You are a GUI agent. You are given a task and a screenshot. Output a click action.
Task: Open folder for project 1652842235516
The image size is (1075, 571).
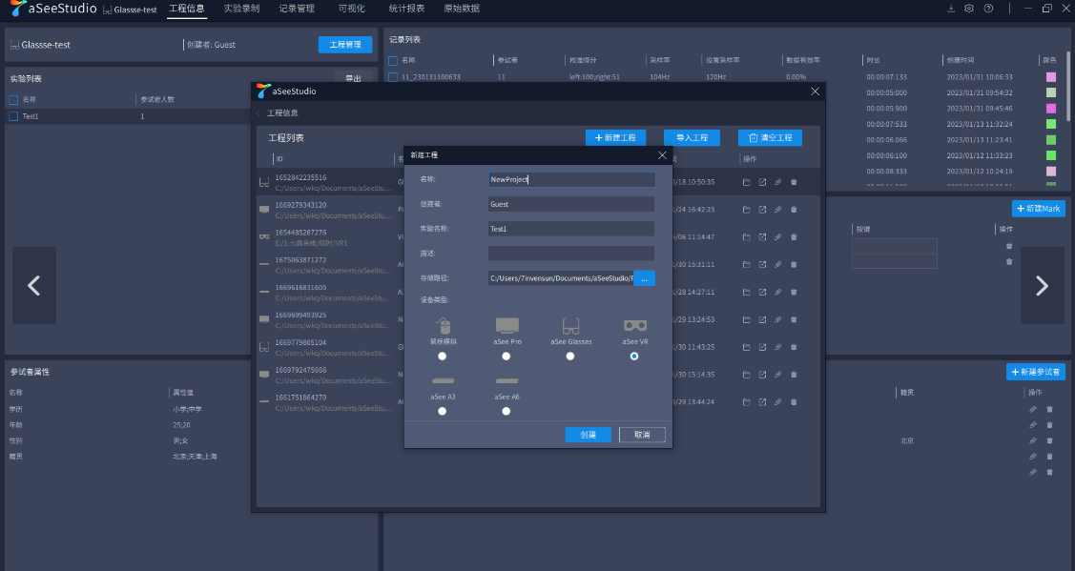[x=747, y=182]
